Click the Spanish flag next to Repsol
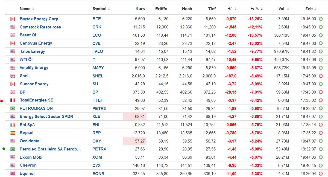Screen dimensions: 328x177 13,133
